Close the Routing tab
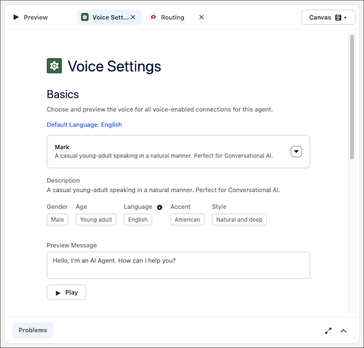The width and height of the screenshot is (364, 348). coord(201,17)
